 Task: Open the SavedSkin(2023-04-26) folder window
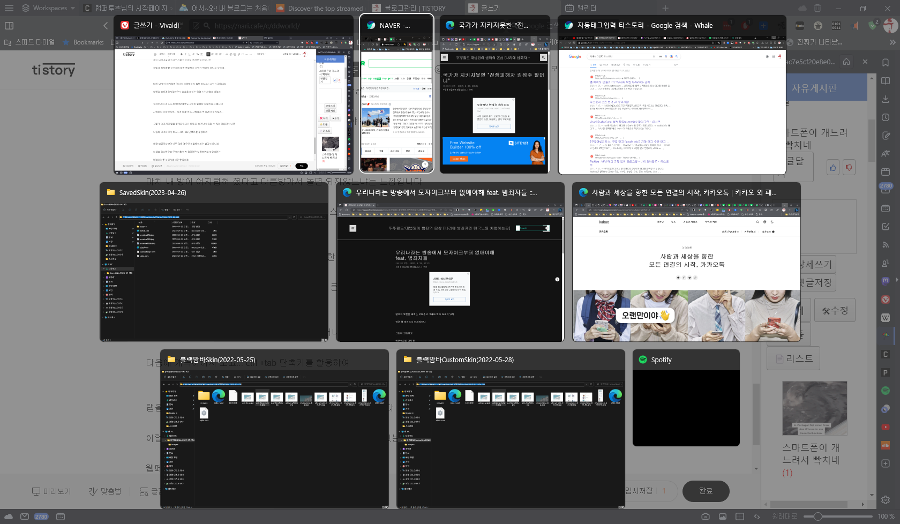point(214,262)
